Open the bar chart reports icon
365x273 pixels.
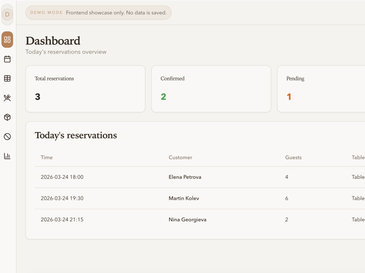[x=7, y=156]
